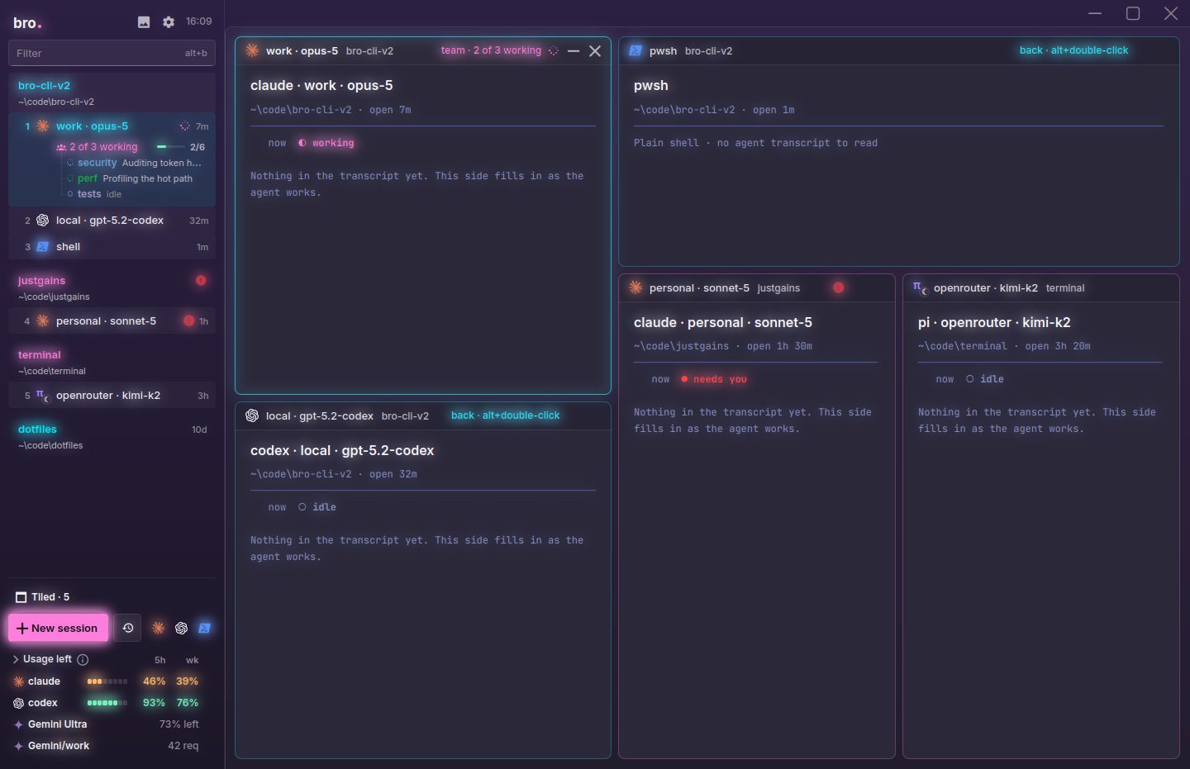Click Claude icon in personal · sonnet-5 pane header
Viewport: 1190px width, 769px height.
point(635,287)
